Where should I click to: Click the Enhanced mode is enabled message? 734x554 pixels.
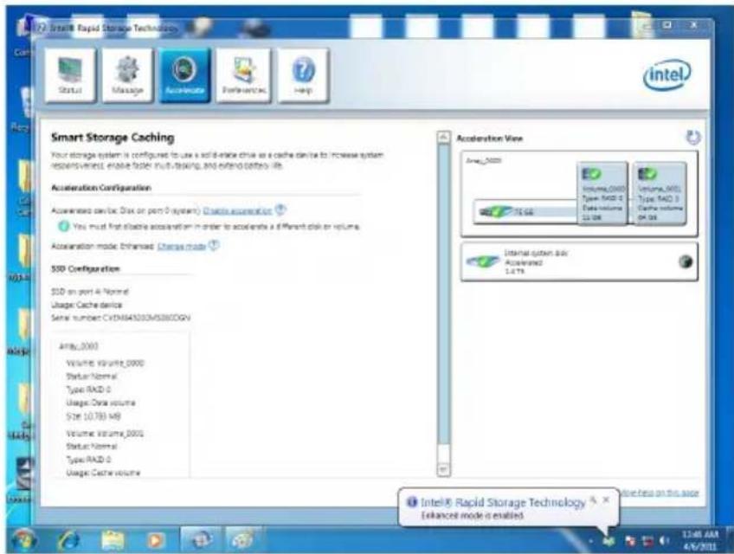click(472, 516)
